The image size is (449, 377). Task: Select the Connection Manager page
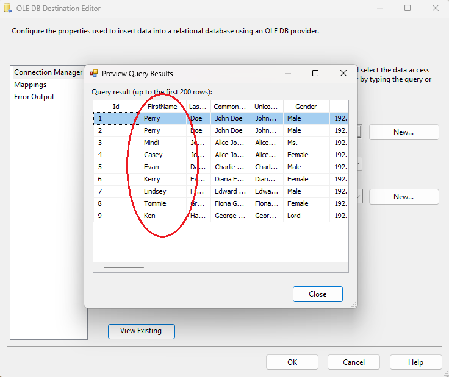[x=48, y=72]
